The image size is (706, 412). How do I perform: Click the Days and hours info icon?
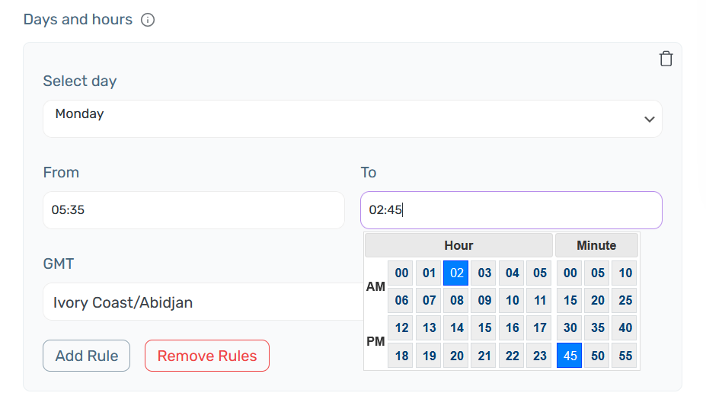(148, 21)
